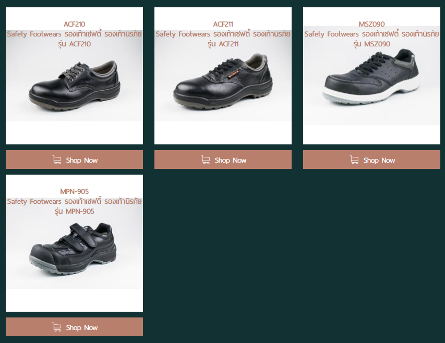Click Shop Now text for MPN-905
This screenshot has height=343, width=445.
[82, 327]
